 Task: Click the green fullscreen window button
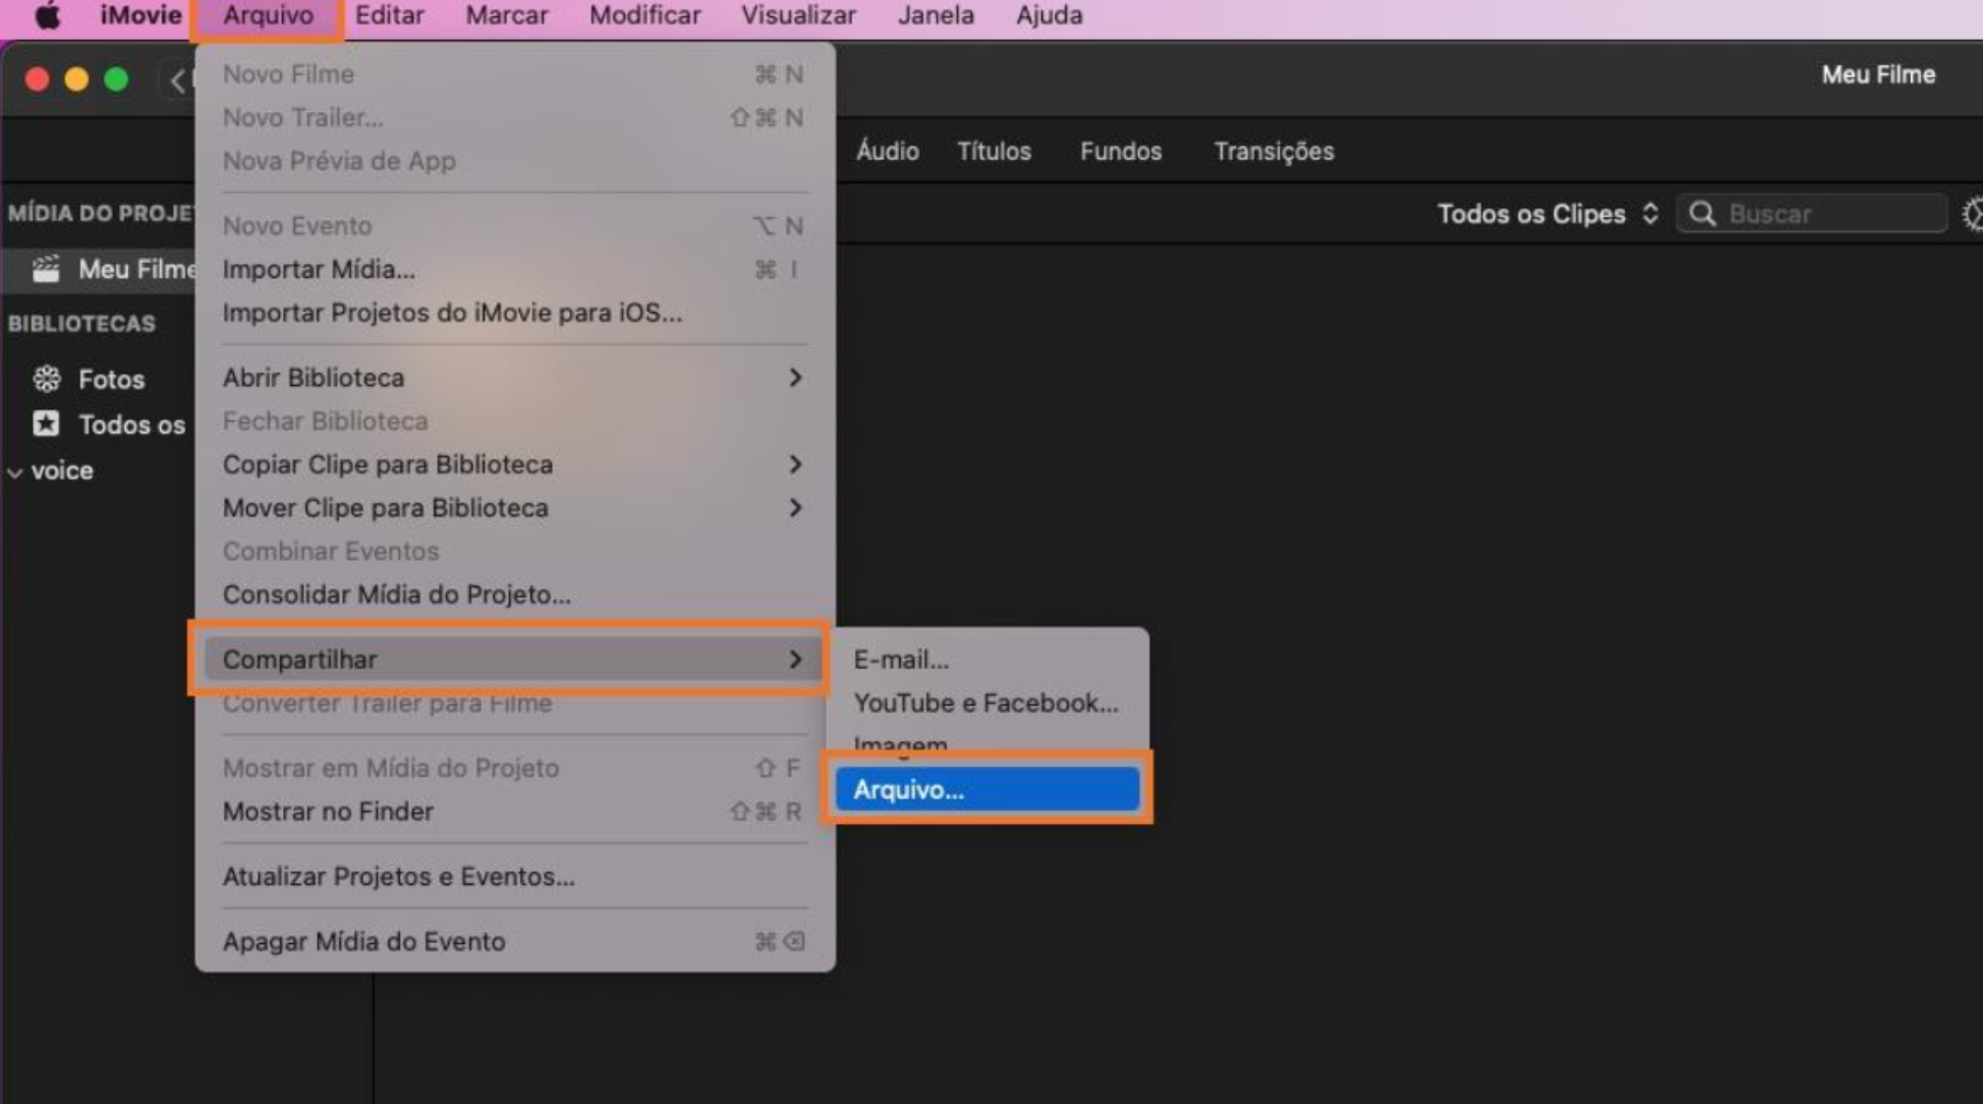(x=116, y=80)
